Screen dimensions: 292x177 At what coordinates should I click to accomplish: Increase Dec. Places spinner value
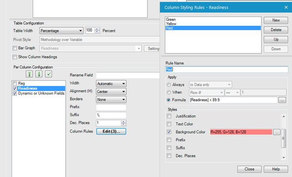point(124,122)
